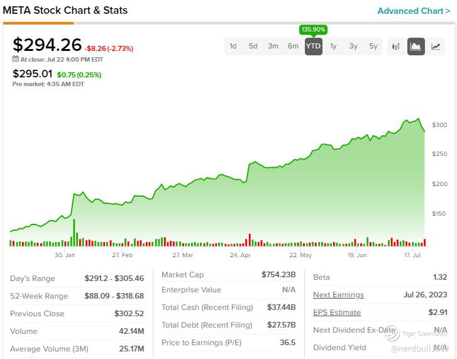Click the Day's Range value $291.2 - $305.46
Image resolution: width=457 pixels, height=359 pixels.
coord(114,279)
